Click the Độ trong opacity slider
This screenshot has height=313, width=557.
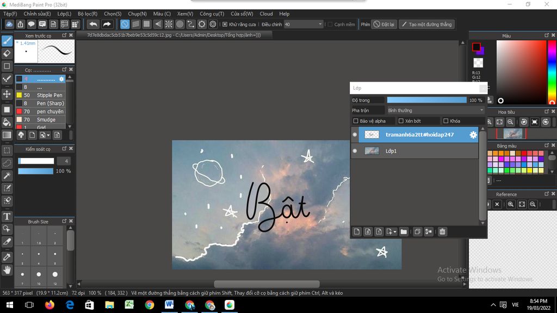click(426, 100)
